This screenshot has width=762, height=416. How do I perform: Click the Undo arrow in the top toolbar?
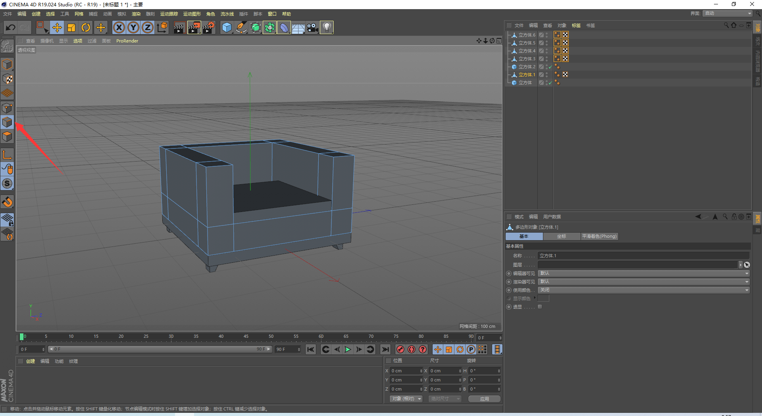(x=11, y=27)
